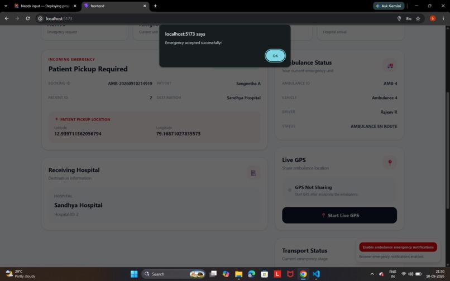Show hidden system tray icons
Screen dimensions: 450x281
pos(372,274)
